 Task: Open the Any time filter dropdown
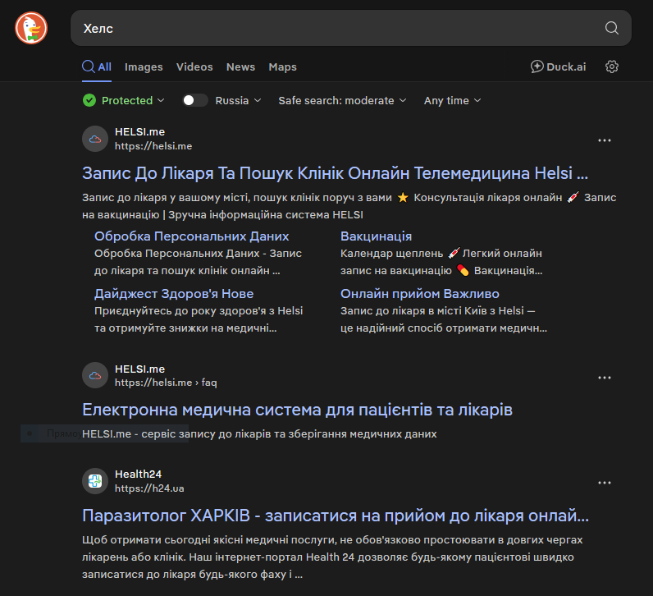coord(452,100)
